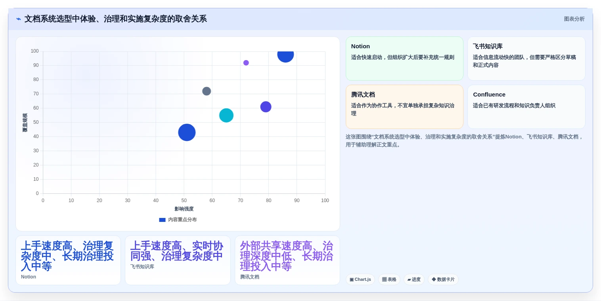Click the cyan bubble on chart

pos(226,115)
